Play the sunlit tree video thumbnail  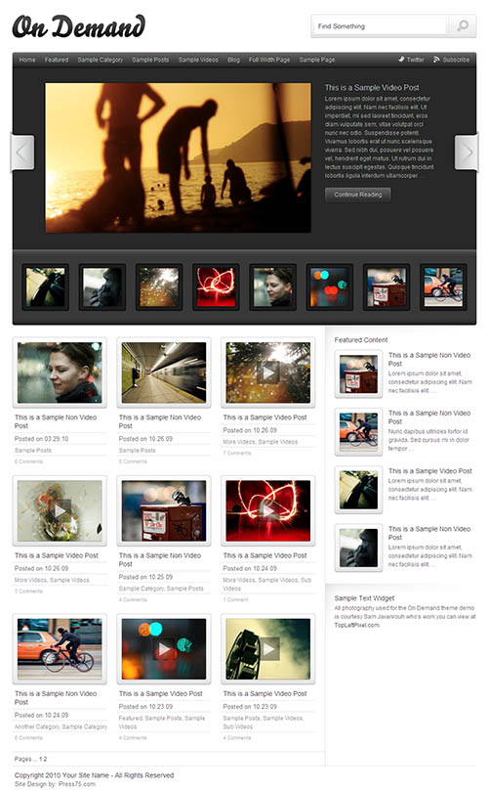point(268,373)
